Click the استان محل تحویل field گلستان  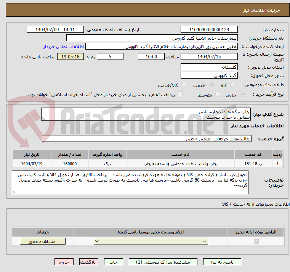(209, 67)
